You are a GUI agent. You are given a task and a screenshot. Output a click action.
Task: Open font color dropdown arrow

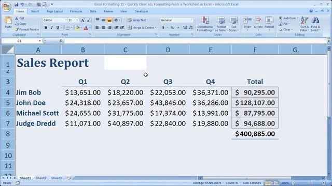click(90, 27)
